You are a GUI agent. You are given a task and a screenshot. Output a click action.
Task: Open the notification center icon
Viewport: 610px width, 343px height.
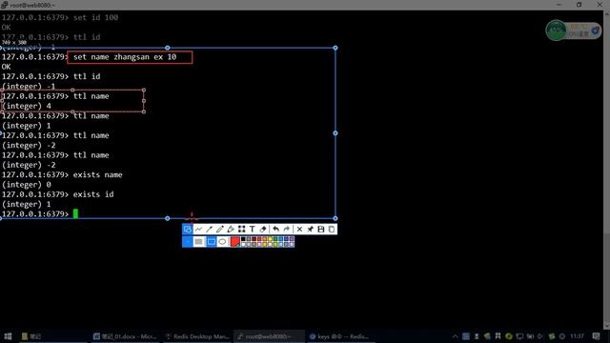click(596, 336)
